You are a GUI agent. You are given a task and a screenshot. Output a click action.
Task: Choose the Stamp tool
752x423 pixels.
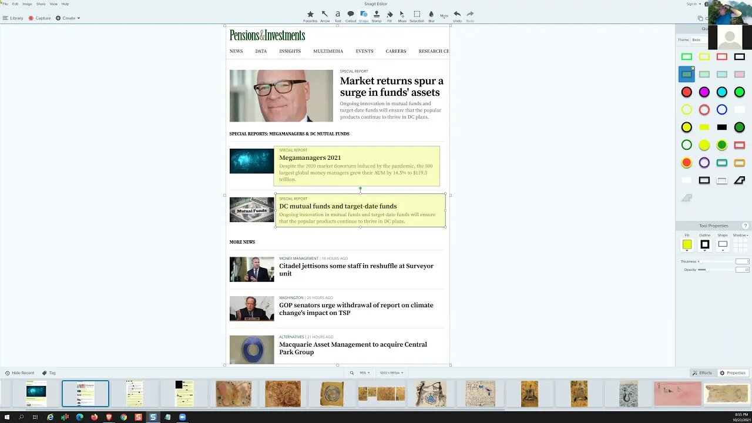click(x=377, y=16)
